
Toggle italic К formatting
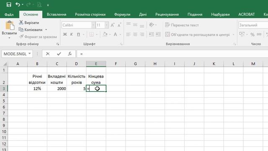72,34
